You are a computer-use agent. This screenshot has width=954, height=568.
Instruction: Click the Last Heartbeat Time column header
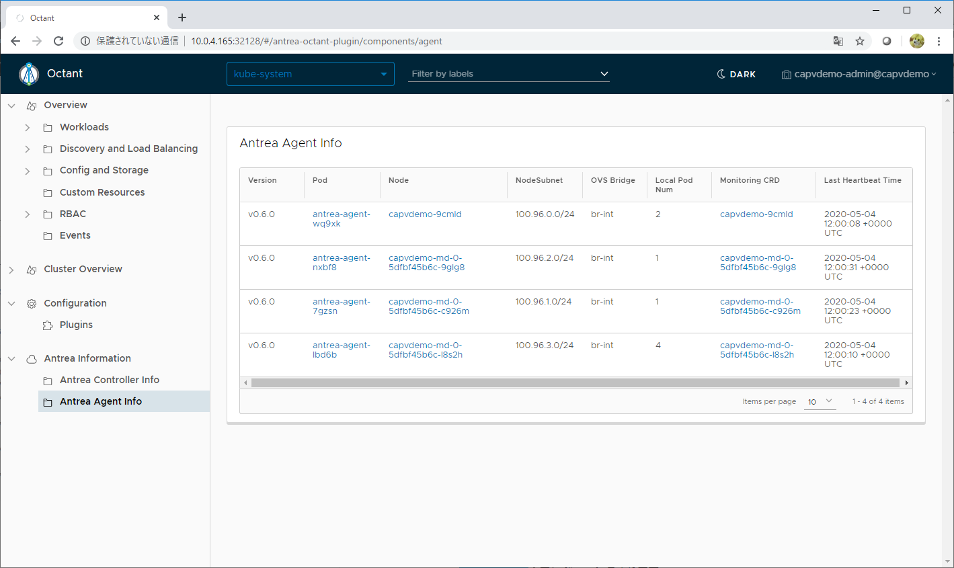[x=863, y=180]
